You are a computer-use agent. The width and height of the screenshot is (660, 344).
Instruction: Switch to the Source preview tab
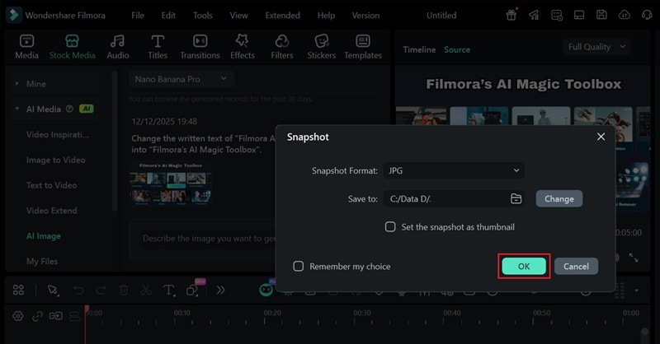(457, 49)
